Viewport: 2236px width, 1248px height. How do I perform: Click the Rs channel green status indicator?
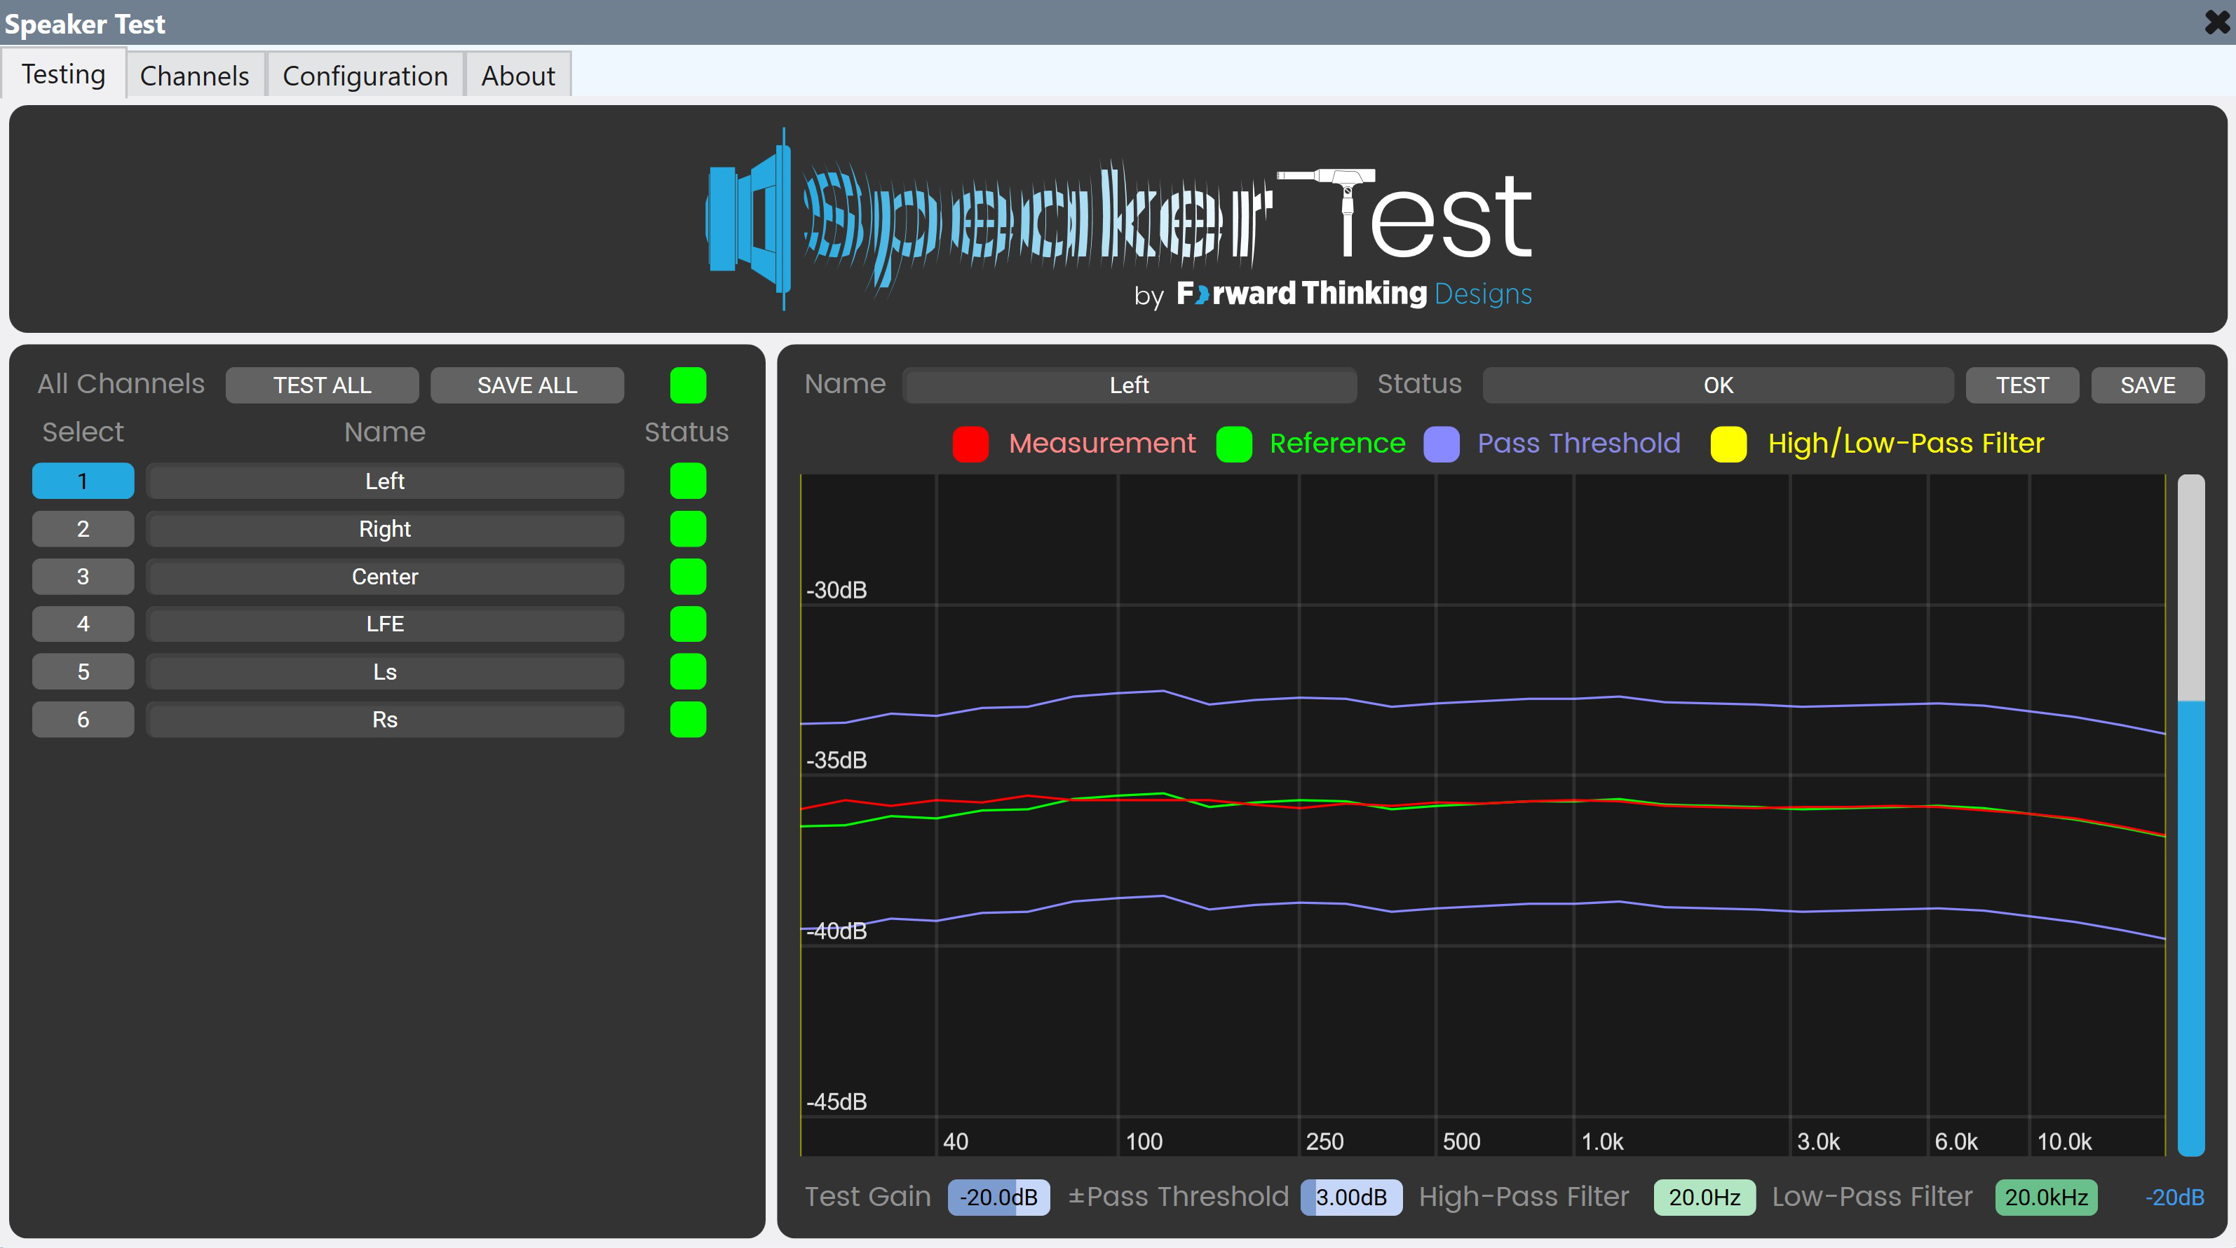pos(689,720)
